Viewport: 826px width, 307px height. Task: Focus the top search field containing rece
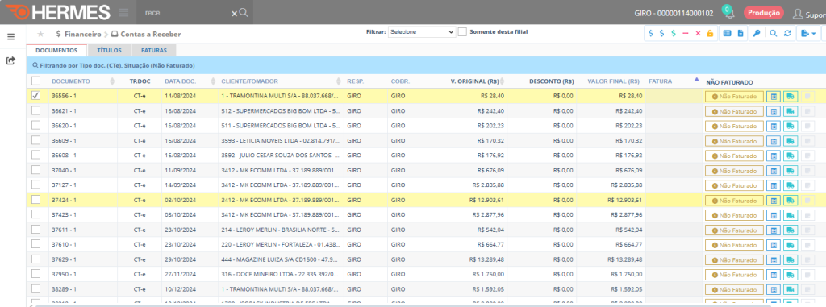point(185,12)
